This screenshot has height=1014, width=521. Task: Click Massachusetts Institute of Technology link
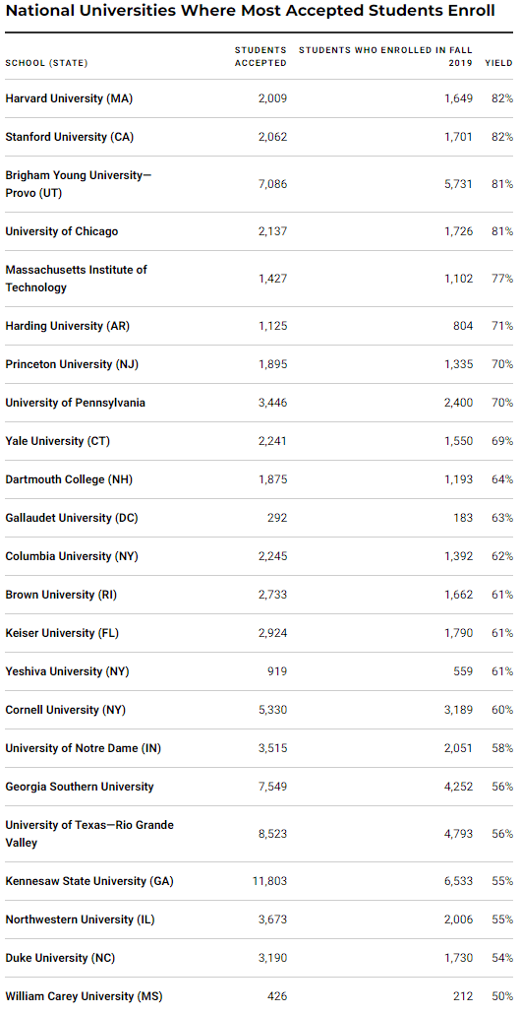pos(76,278)
